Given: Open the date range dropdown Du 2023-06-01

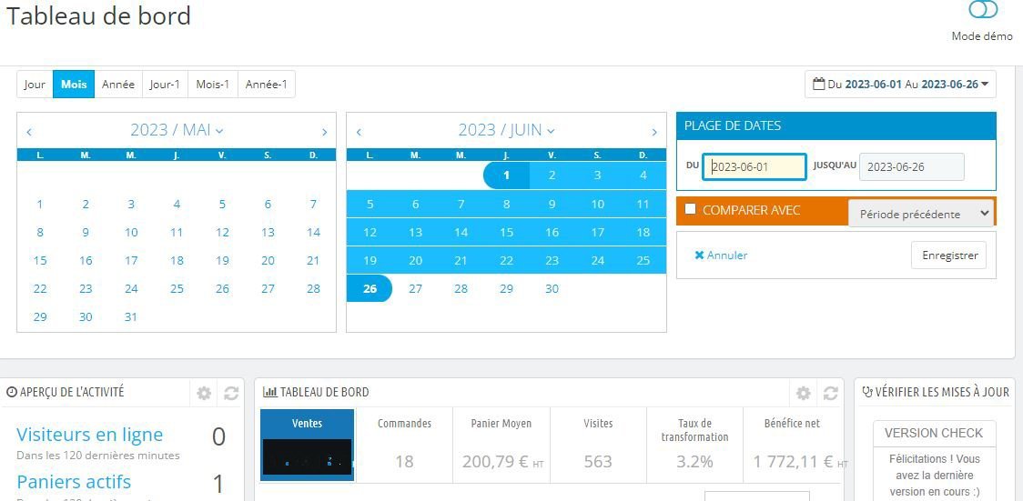Looking at the screenshot, I should pos(900,84).
